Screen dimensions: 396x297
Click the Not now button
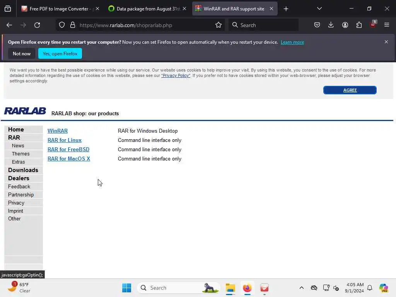point(22,53)
